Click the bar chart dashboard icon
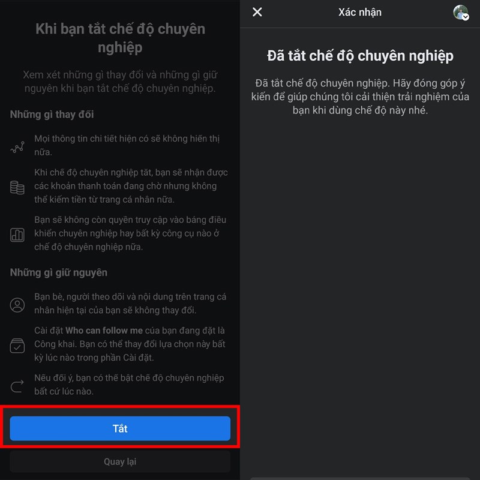Image resolution: width=480 pixels, height=480 pixels. (x=17, y=235)
